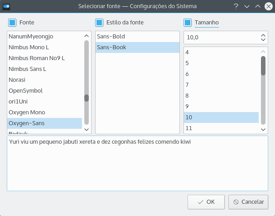
Task: Select Nimbus Mono L font
Action: tap(27, 47)
